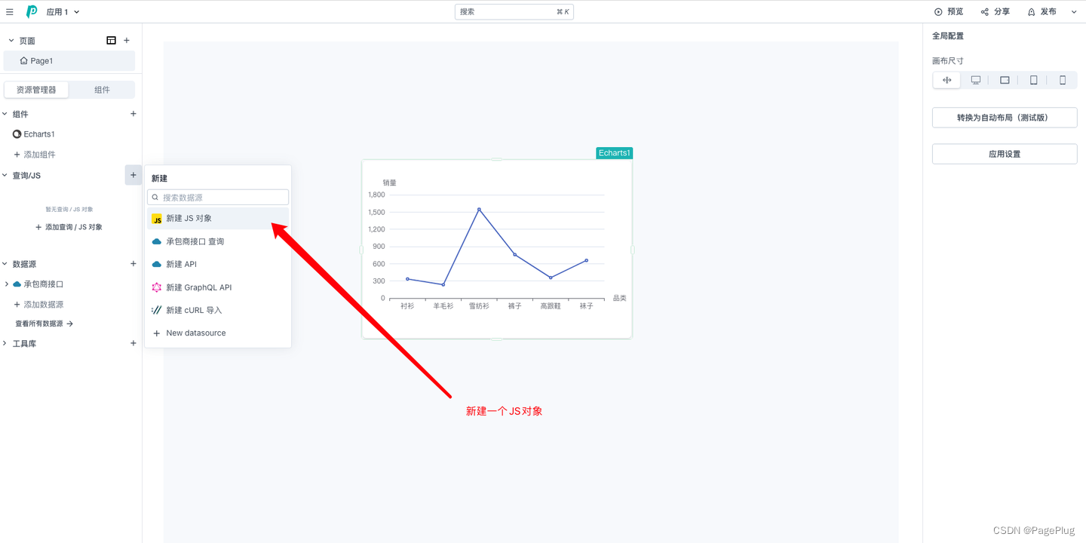Select the tablet landscape canvas size icon
This screenshot has height=543, width=1086.
1005,79
